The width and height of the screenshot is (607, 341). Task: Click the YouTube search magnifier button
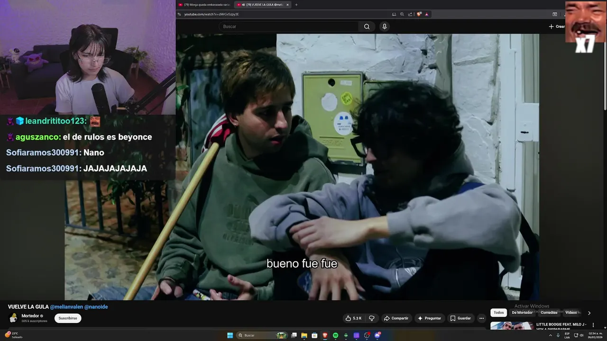pos(367,27)
